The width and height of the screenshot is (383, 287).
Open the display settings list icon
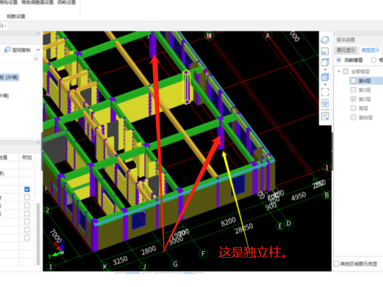tap(325, 116)
